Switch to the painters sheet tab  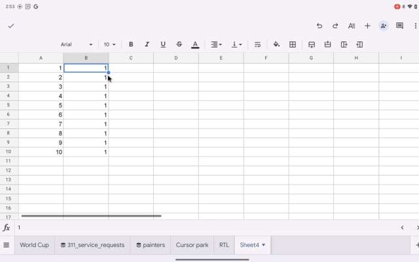[151, 245]
